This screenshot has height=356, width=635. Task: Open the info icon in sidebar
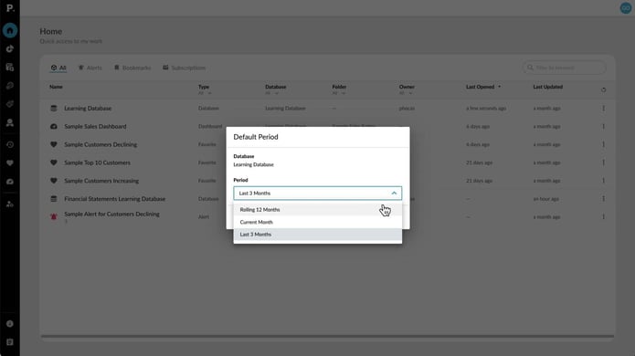(x=10, y=324)
